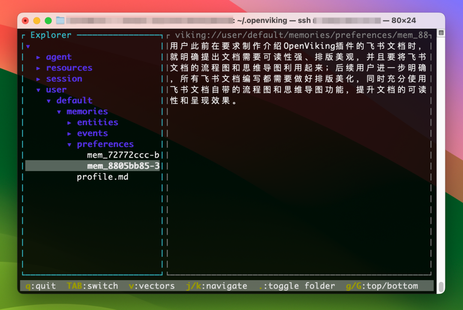Zoom the terminal with green button
Image resolution: width=463 pixels, height=310 pixels.
coord(48,21)
